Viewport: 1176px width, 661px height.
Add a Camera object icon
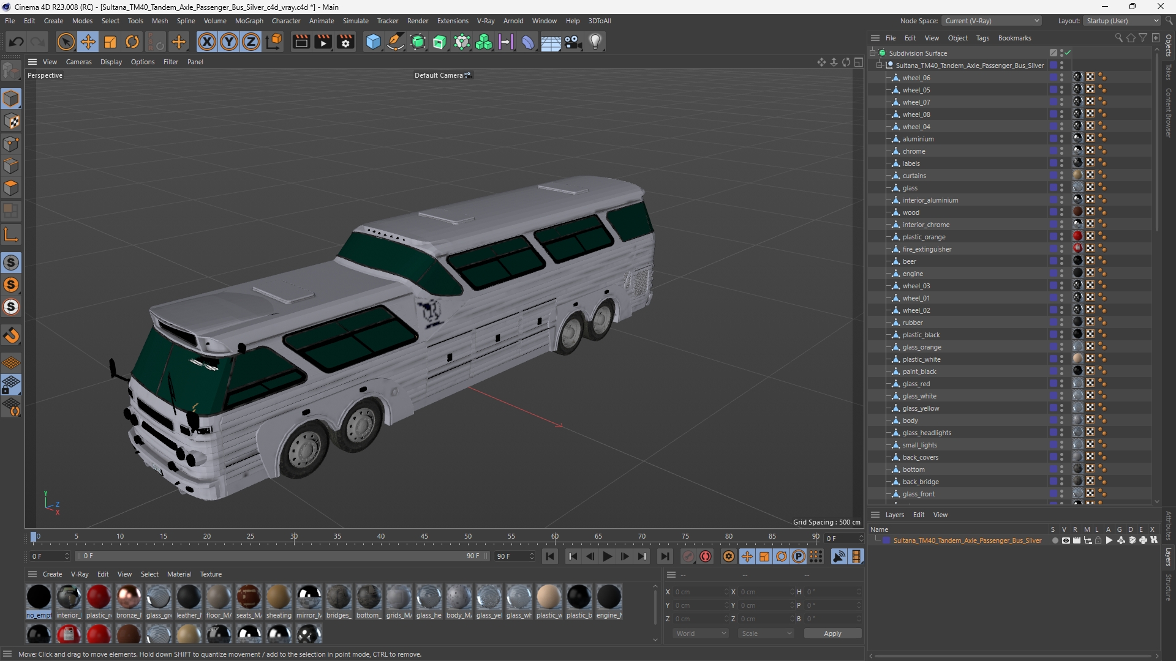[x=573, y=42]
